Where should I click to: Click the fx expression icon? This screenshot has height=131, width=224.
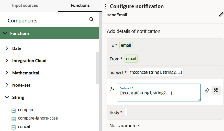[112, 89]
